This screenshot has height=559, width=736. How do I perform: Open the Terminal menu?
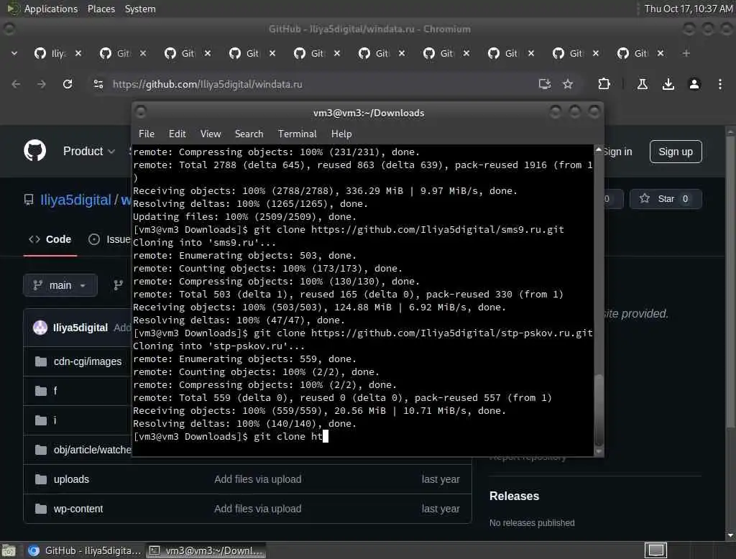pos(297,134)
